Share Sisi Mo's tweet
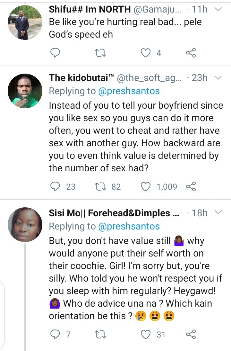Image resolution: width=231 pixels, height=351 pixels. [191, 335]
